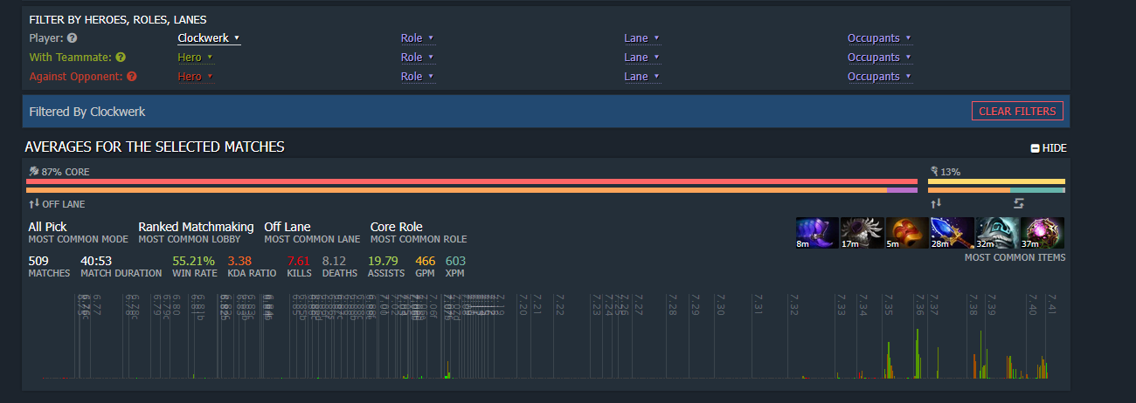Select the Blade Mail 17m item icon
Viewport: 1136px width, 403px height.
point(862,233)
